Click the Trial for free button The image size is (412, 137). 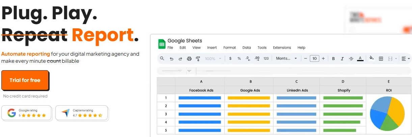tap(25, 80)
